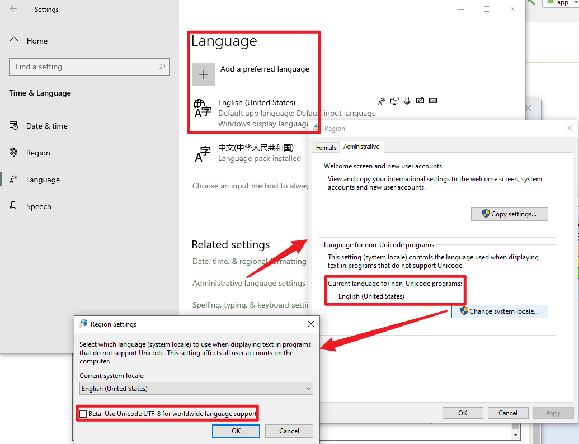Click the search magnifier icon
The image size is (579, 444).
162,67
